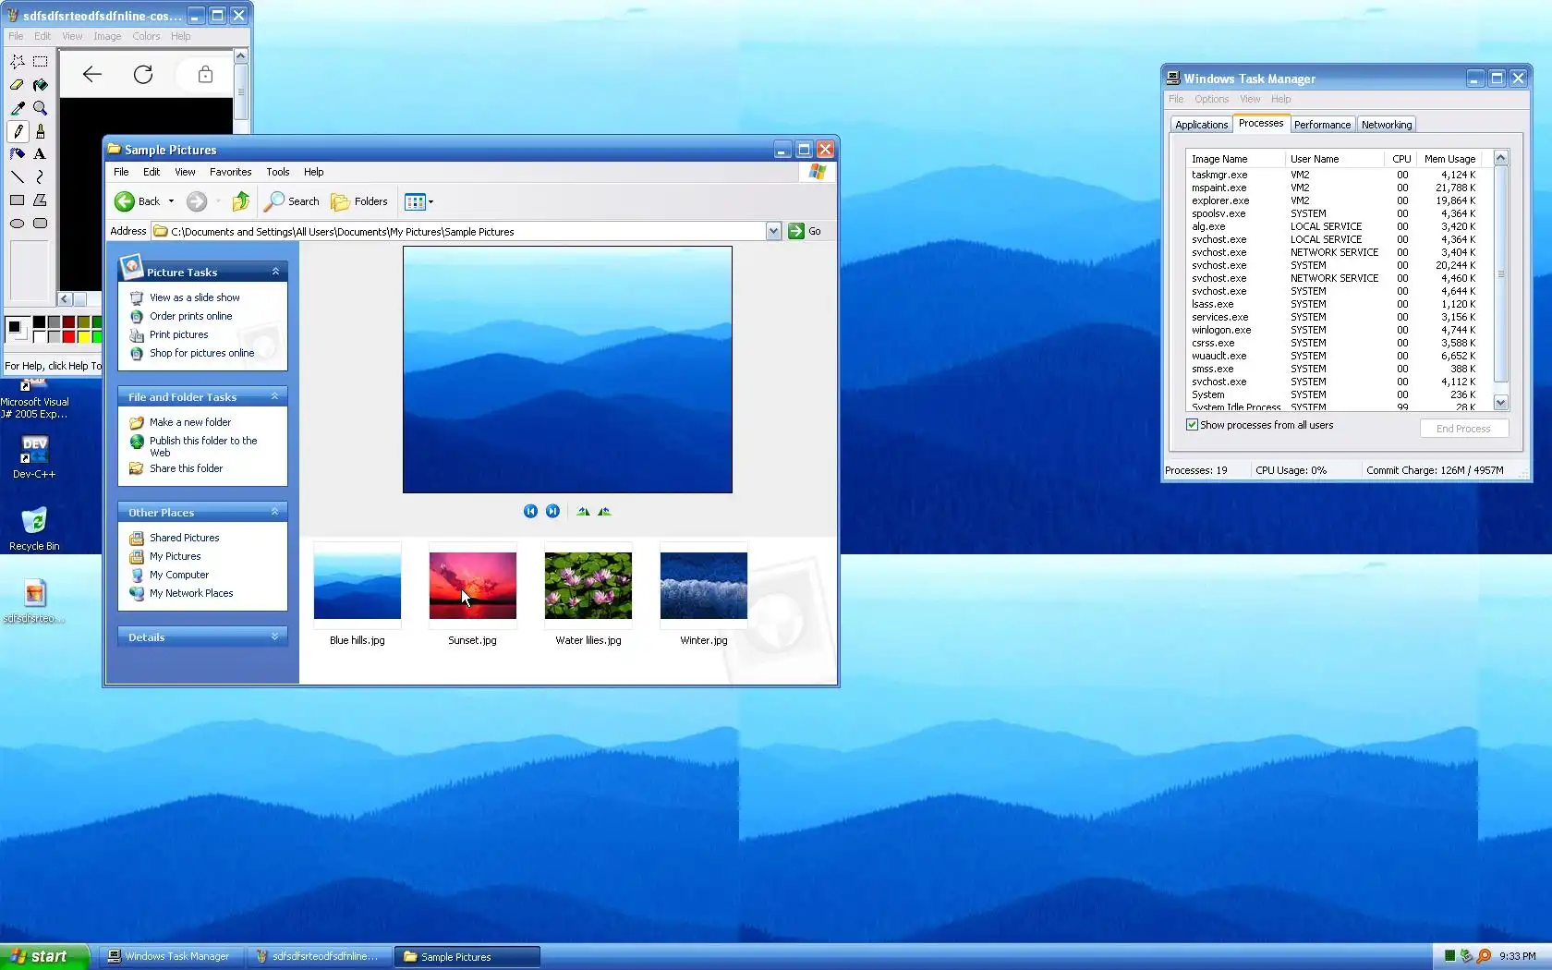Select the Polygon tool in Paint
The width and height of the screenshot is (1552, 970).
[x=41, y=200]
